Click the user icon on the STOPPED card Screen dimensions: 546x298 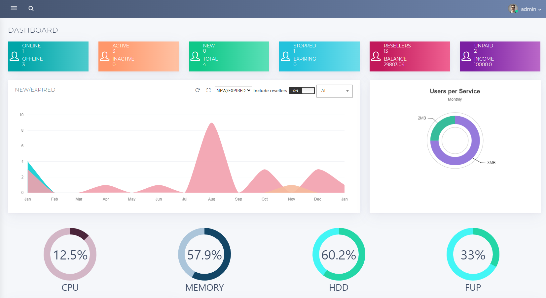[x=286, y=56]
